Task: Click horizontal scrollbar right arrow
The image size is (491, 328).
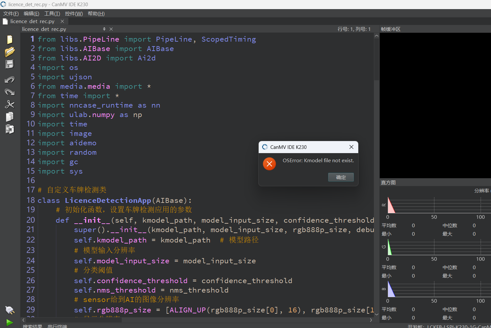Action: pos(371,320)
